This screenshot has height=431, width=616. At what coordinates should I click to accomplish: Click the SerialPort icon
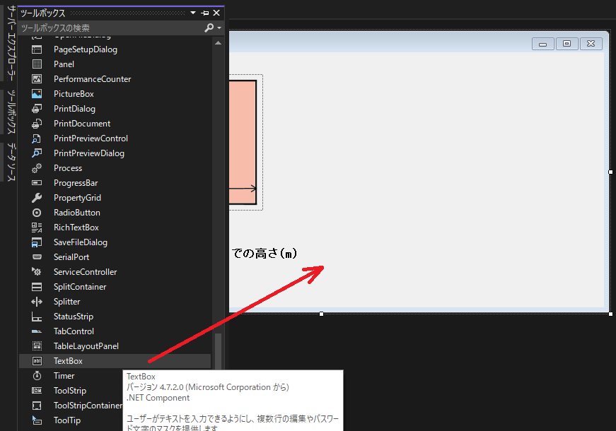(x=37, y=257)
